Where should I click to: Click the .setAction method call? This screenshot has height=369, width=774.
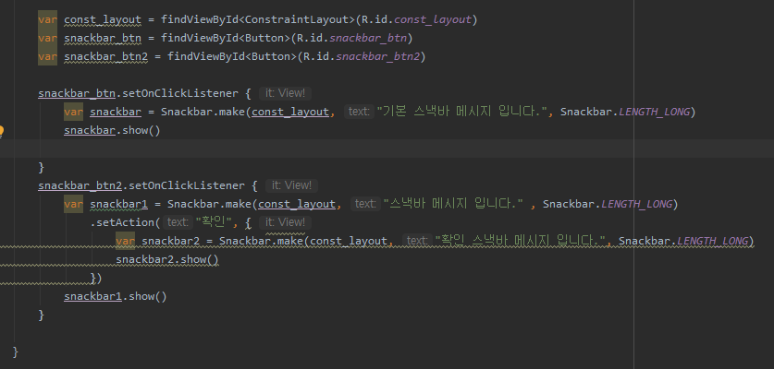[x=122, y=222]
